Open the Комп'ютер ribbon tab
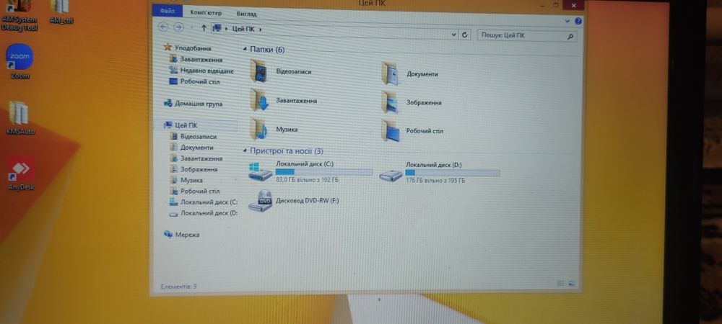 (x=206, y=13)
